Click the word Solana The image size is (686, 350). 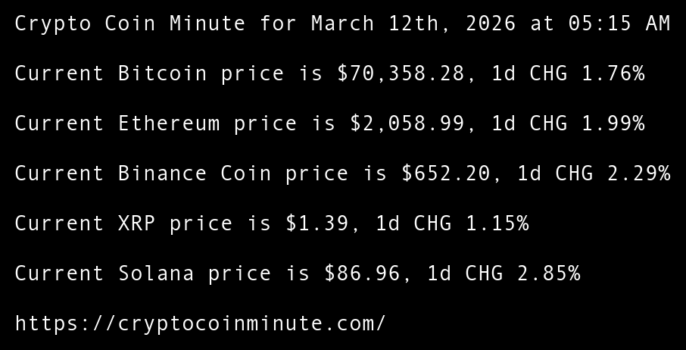coord(156,273)
